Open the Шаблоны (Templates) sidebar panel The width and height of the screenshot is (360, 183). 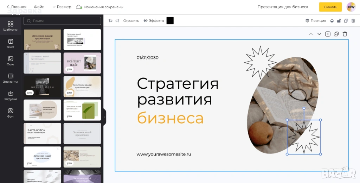[x=10, y=26]
